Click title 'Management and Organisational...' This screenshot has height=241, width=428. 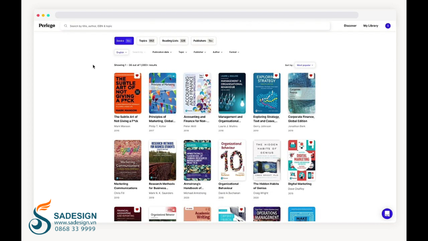pyautogui.click(x=230, y=119)
